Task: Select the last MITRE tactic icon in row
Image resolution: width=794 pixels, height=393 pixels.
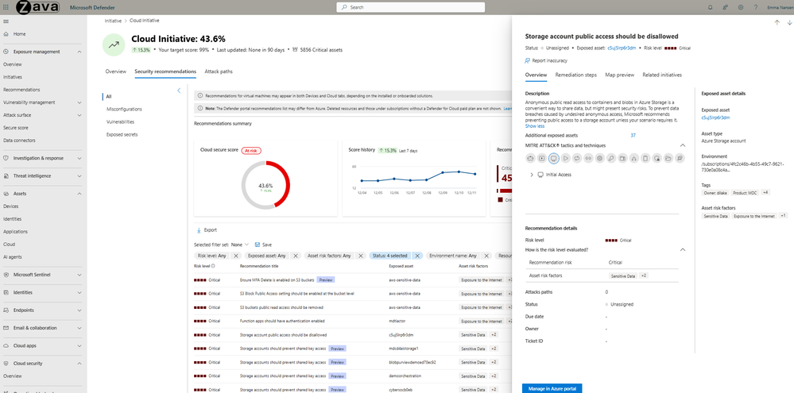Action: [x=680, y=158]
